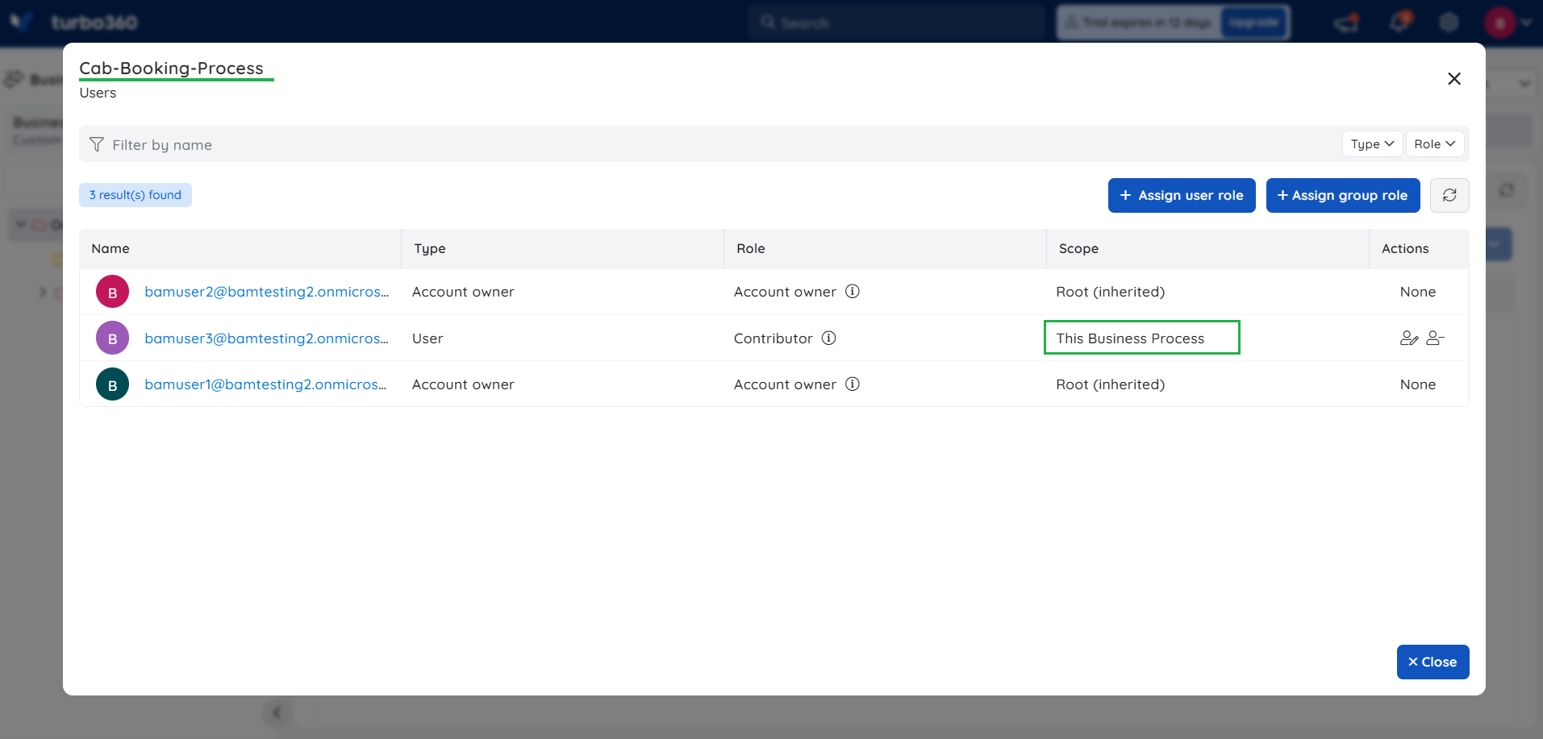Image resolution: width=1543 pixels, height=739 pixels.
Task: Click the Contributor role text
Action: coord(774,338)
